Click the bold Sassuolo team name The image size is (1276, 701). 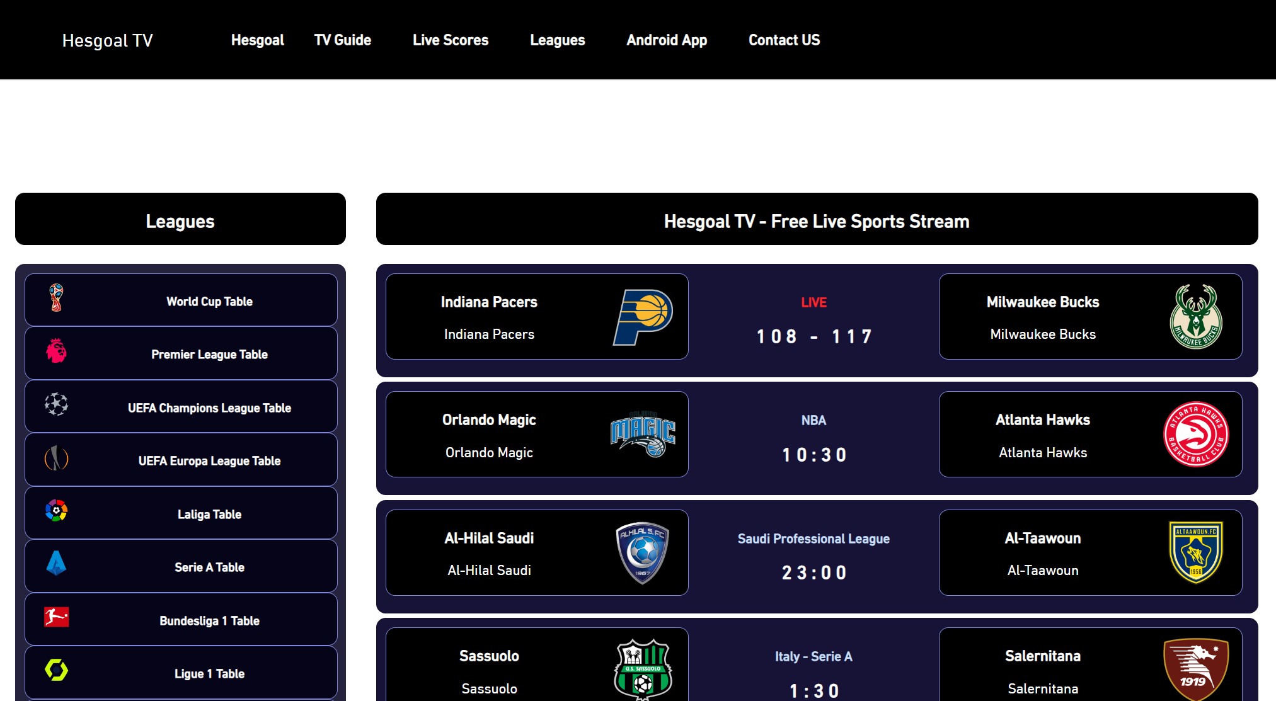pyautogui.click(x=489, y=656)
